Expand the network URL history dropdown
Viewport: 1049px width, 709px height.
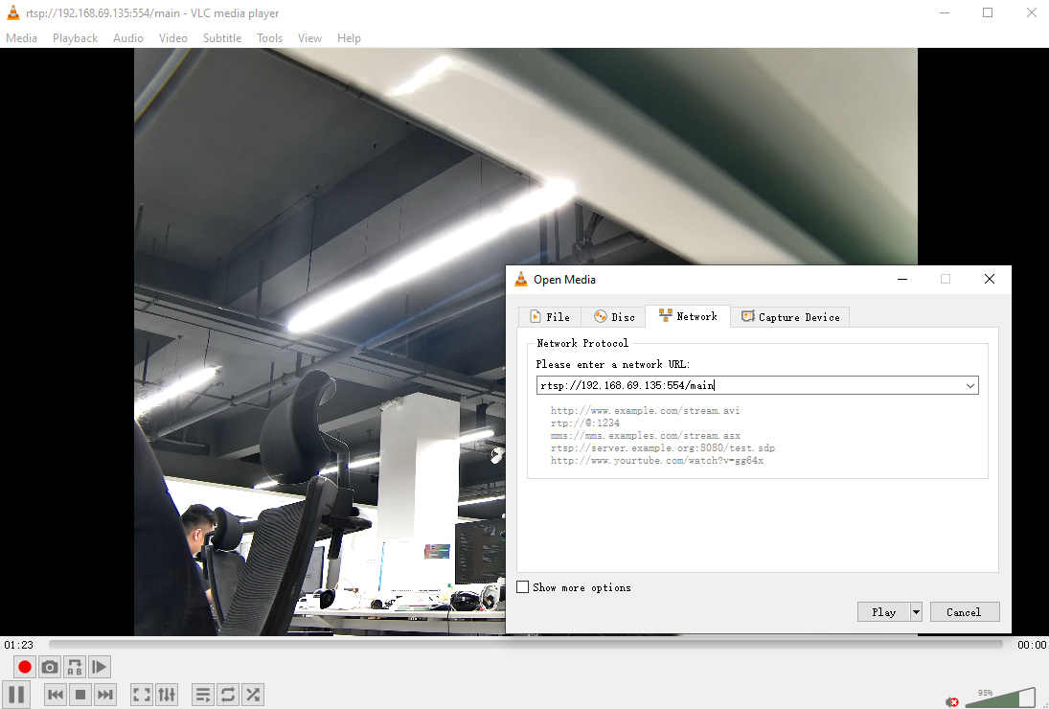tap(970, 385)
